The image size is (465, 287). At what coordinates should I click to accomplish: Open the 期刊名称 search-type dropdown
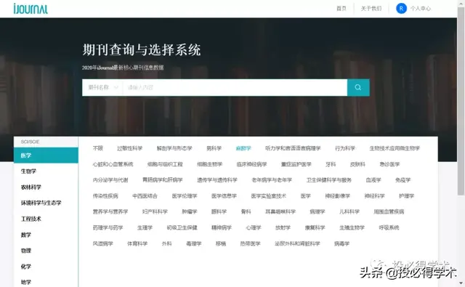(x=103, y=87)
